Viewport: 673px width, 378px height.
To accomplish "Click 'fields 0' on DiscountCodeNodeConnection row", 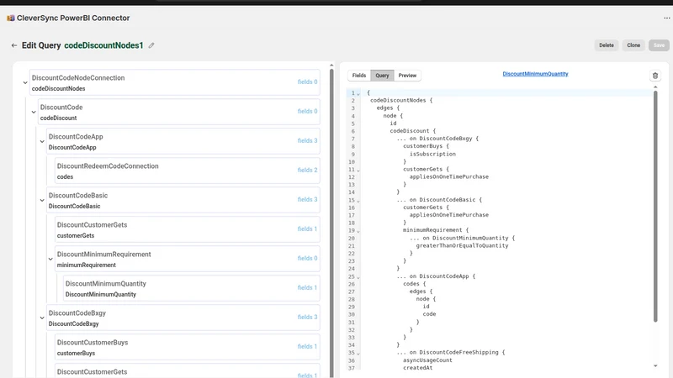I will click(x=307, y=81).
